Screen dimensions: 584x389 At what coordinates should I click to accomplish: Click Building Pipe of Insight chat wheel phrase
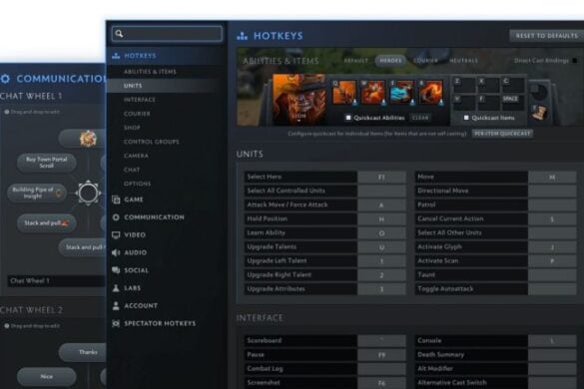coord(37,193)
